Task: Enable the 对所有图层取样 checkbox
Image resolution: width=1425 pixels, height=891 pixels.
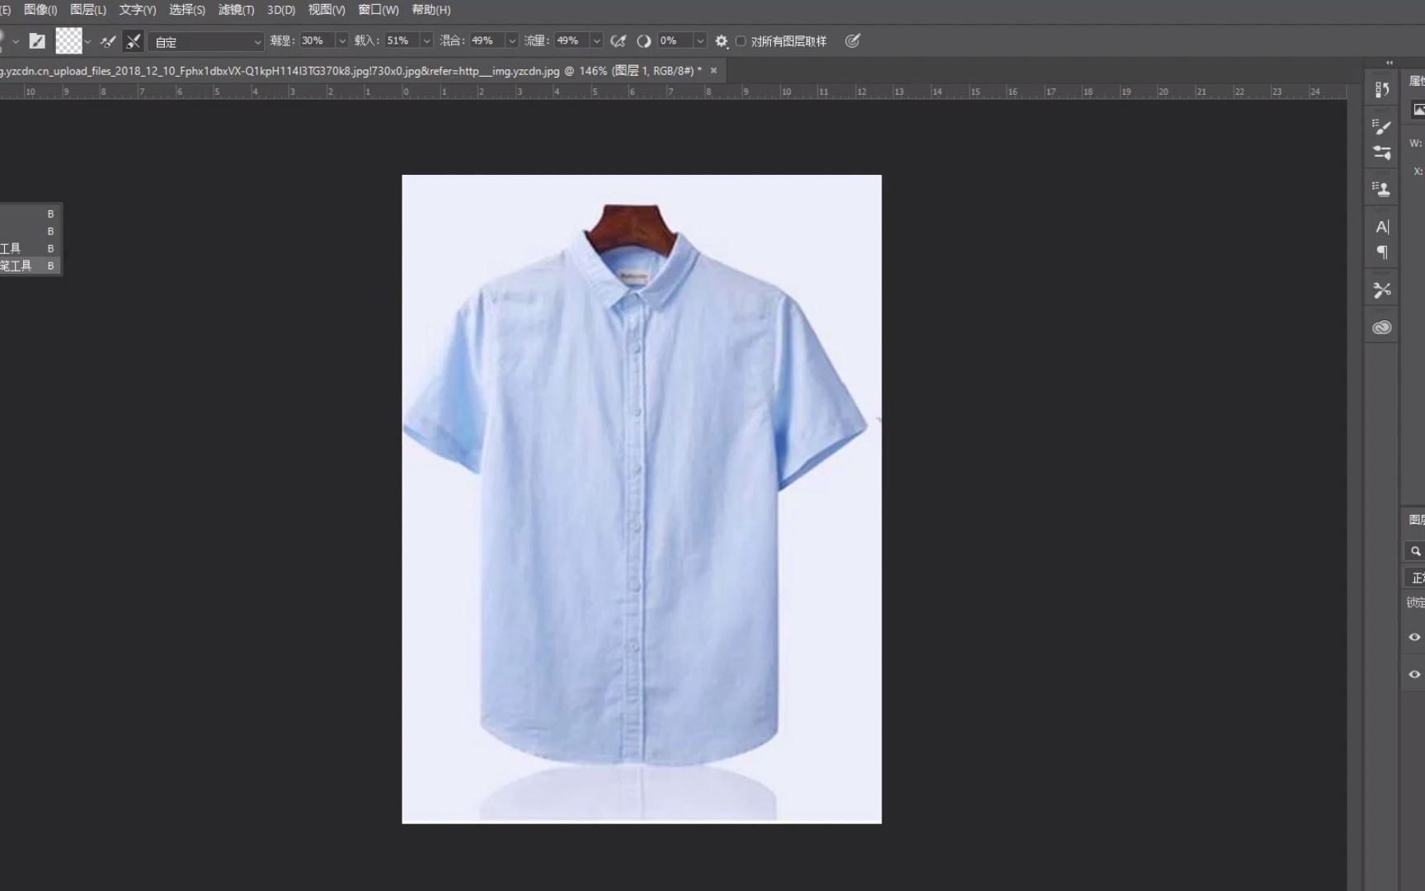Action: (741, 40)
